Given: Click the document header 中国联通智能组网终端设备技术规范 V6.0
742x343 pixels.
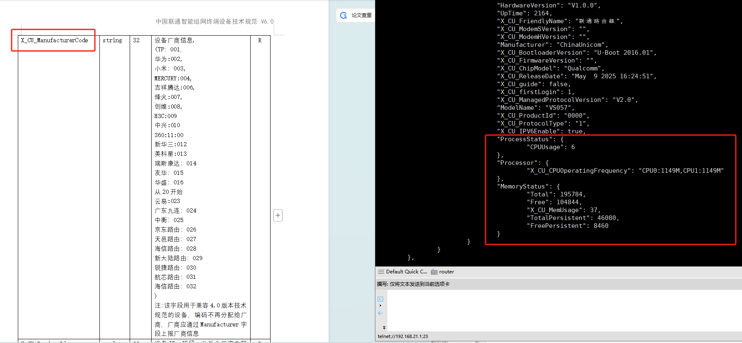Looking at the screenshot, I should pos(215,22).
